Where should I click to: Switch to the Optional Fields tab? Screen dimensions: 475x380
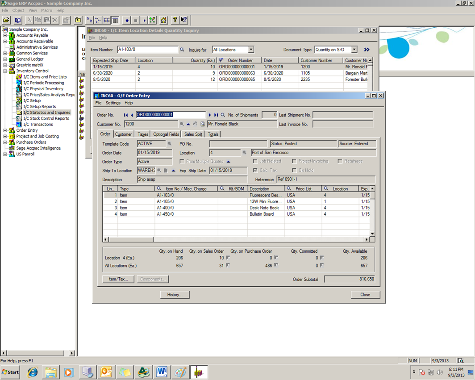coord(166,134)
